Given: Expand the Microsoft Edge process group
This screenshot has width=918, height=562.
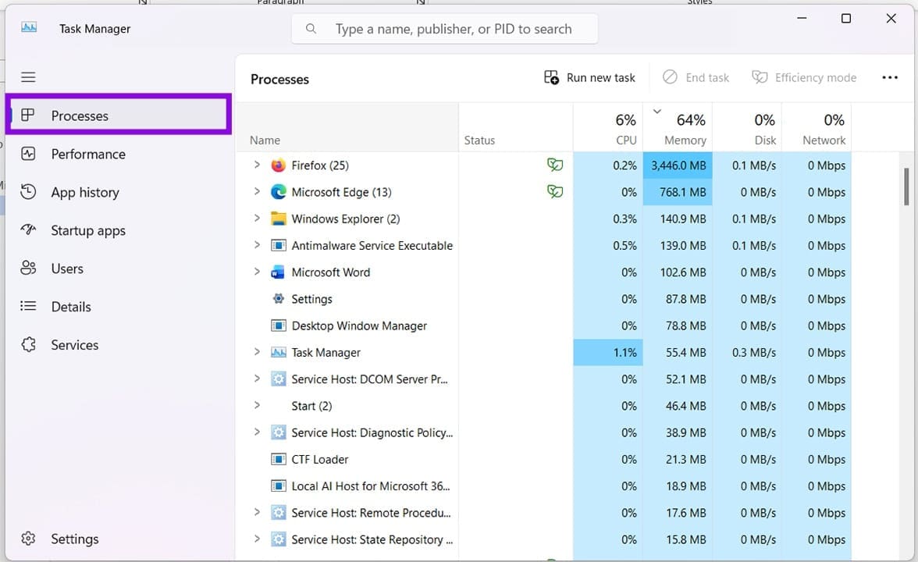Looking at the screenshot, I should pyautogui.click(x=256, y=190).
